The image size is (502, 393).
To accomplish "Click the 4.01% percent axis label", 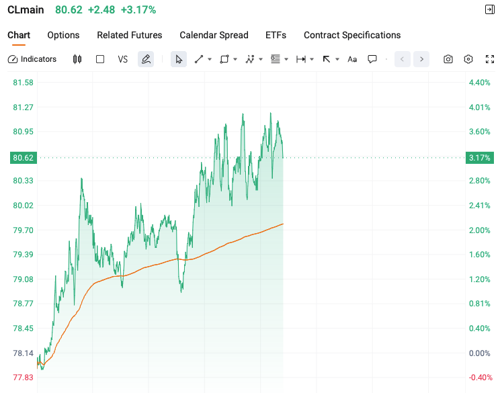I will tap(480, 107).
